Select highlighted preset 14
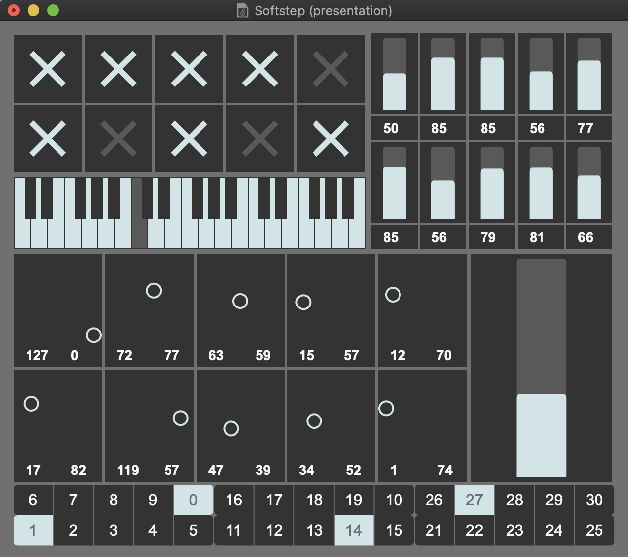This screenshot has width=628, height=557. coord(354,530)
